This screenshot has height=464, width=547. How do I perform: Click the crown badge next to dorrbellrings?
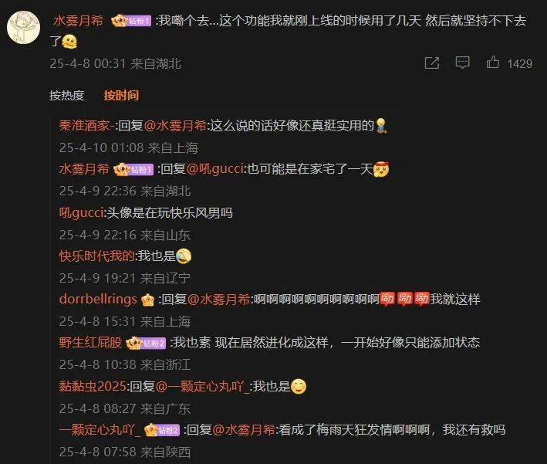pyautogui.click(x=147, y=300)
